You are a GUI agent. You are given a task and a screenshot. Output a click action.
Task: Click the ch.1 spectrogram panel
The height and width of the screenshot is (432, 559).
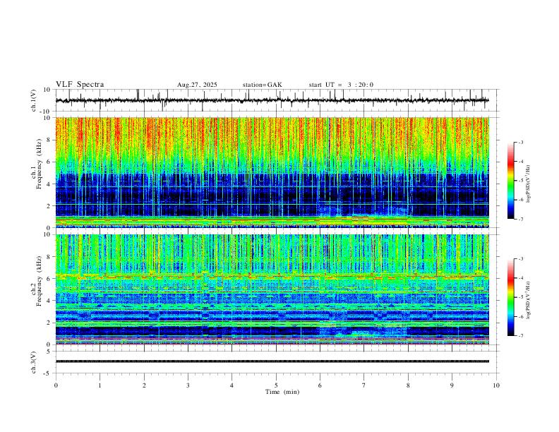[x=272, y=172]
